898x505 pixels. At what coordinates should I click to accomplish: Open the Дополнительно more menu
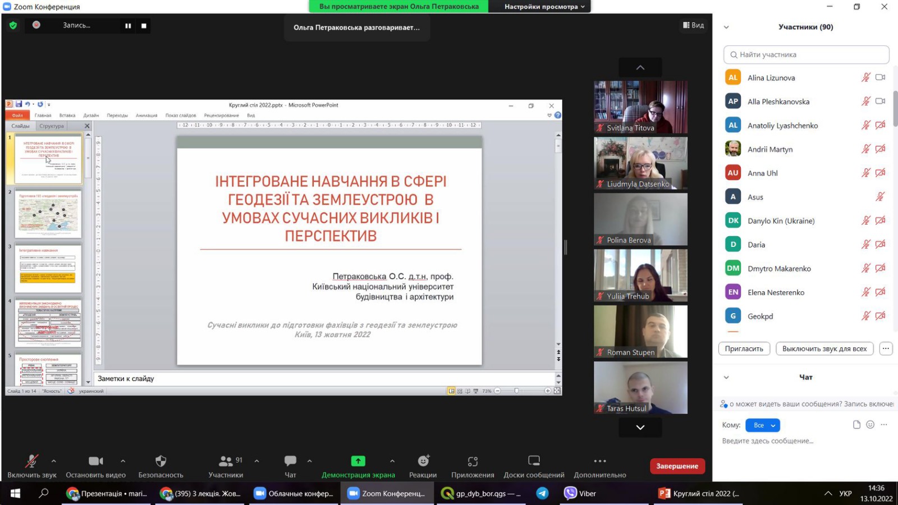coord(599,461)
